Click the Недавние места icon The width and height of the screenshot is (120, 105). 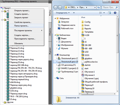pyautogui.click(x=59, y=25)
